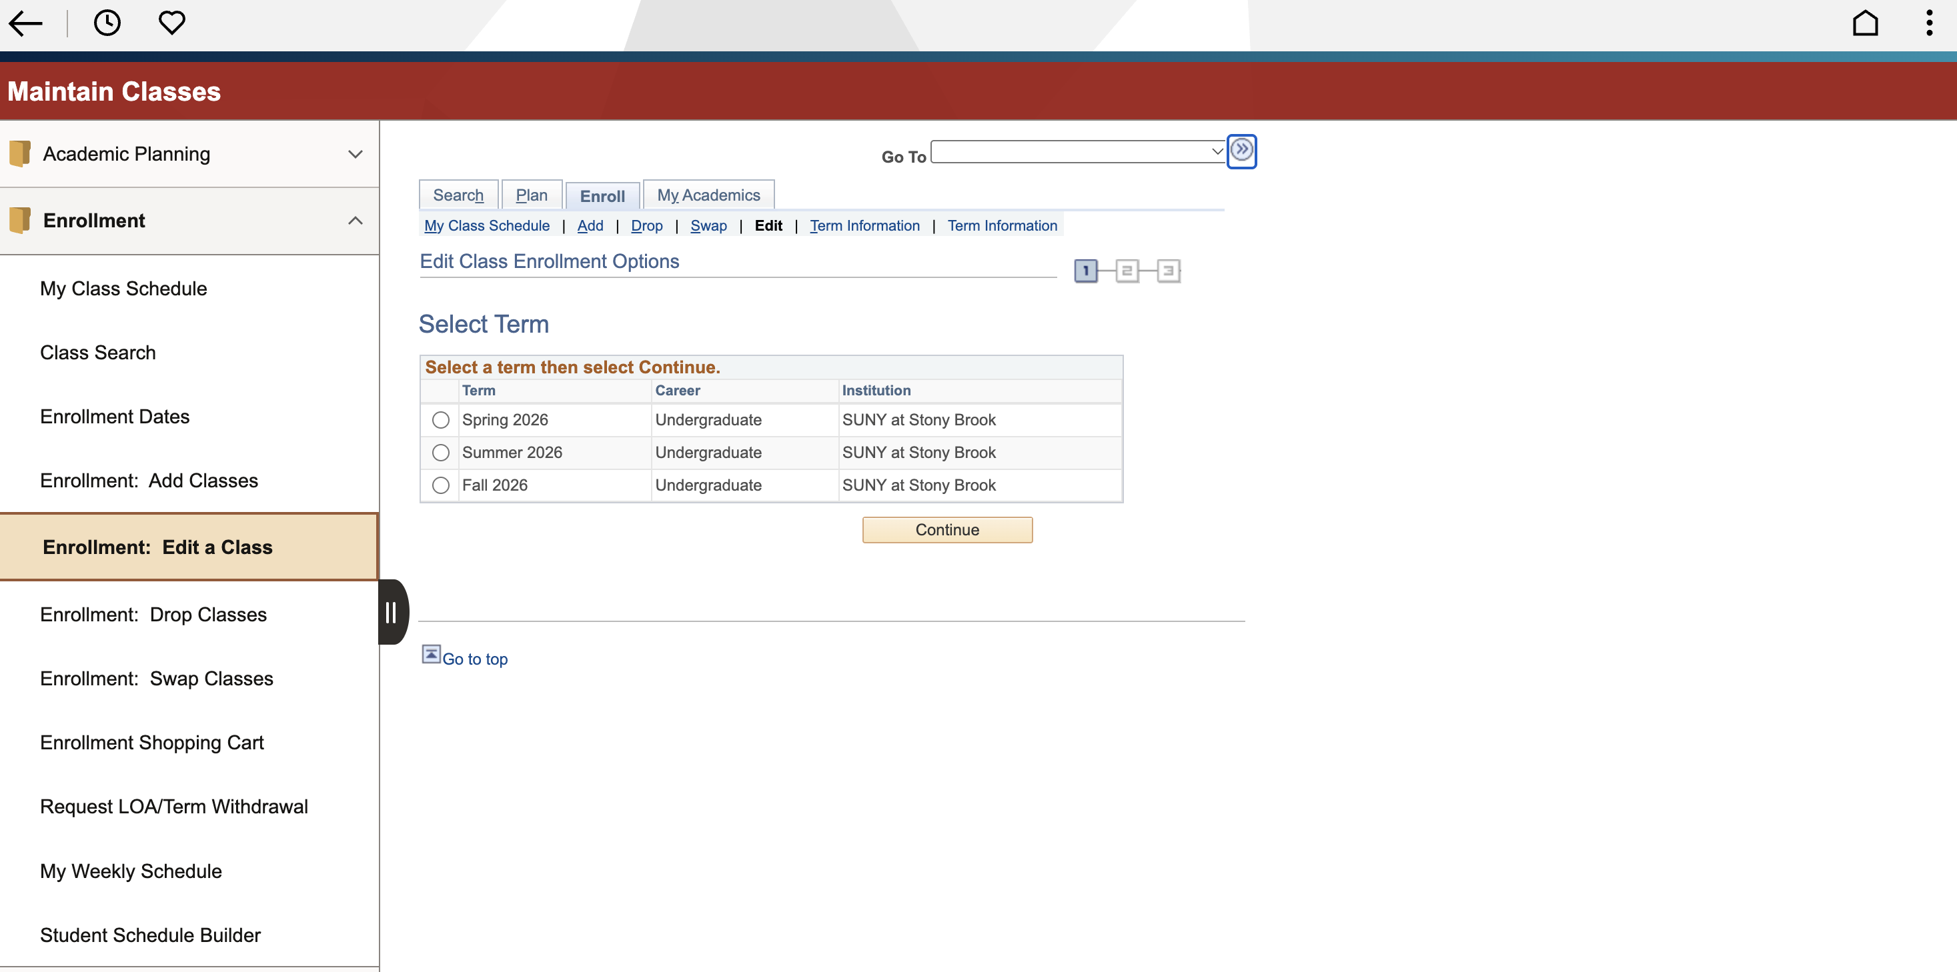The image size is (1957, 972).
Task: Open recently visited clock icon
Action: (x=107, y=23)
